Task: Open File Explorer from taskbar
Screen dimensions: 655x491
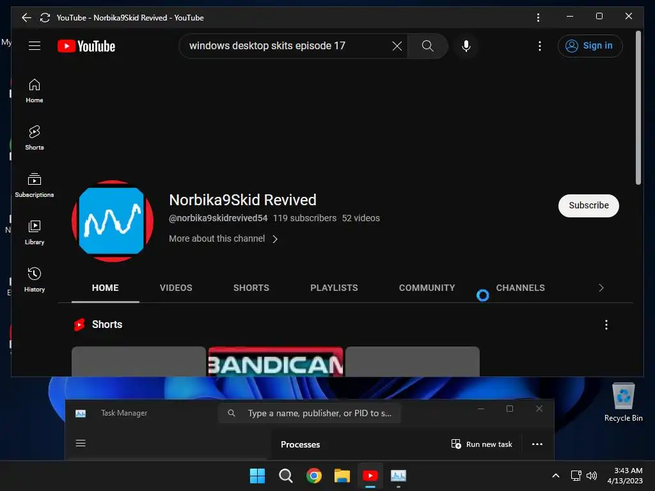Action: [342, 476]
